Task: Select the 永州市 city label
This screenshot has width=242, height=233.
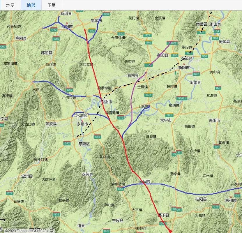Action: (x=82, y=124)
